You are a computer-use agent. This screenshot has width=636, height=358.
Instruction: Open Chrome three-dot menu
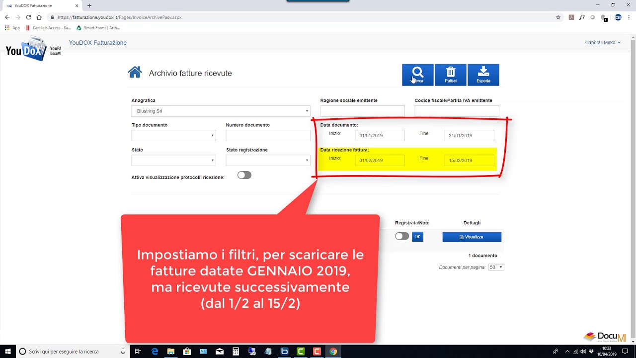tap(629, 17)
